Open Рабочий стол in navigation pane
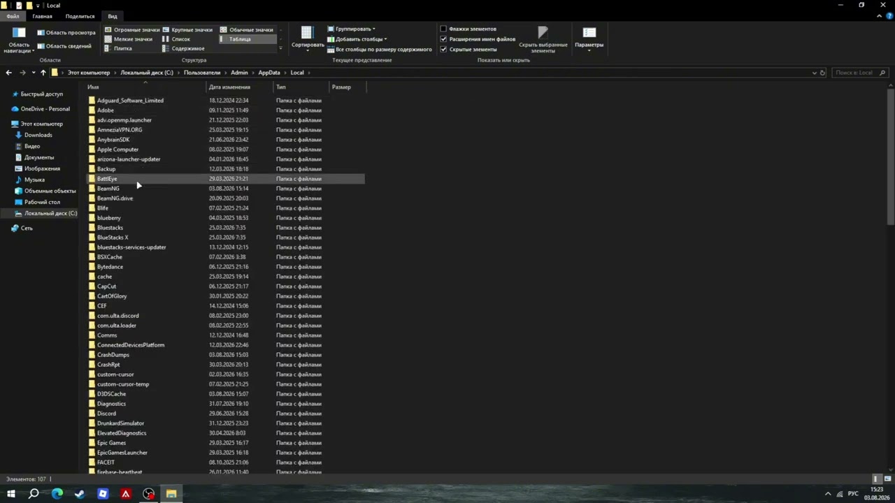The image size is (895, 503). pos(42,202)
